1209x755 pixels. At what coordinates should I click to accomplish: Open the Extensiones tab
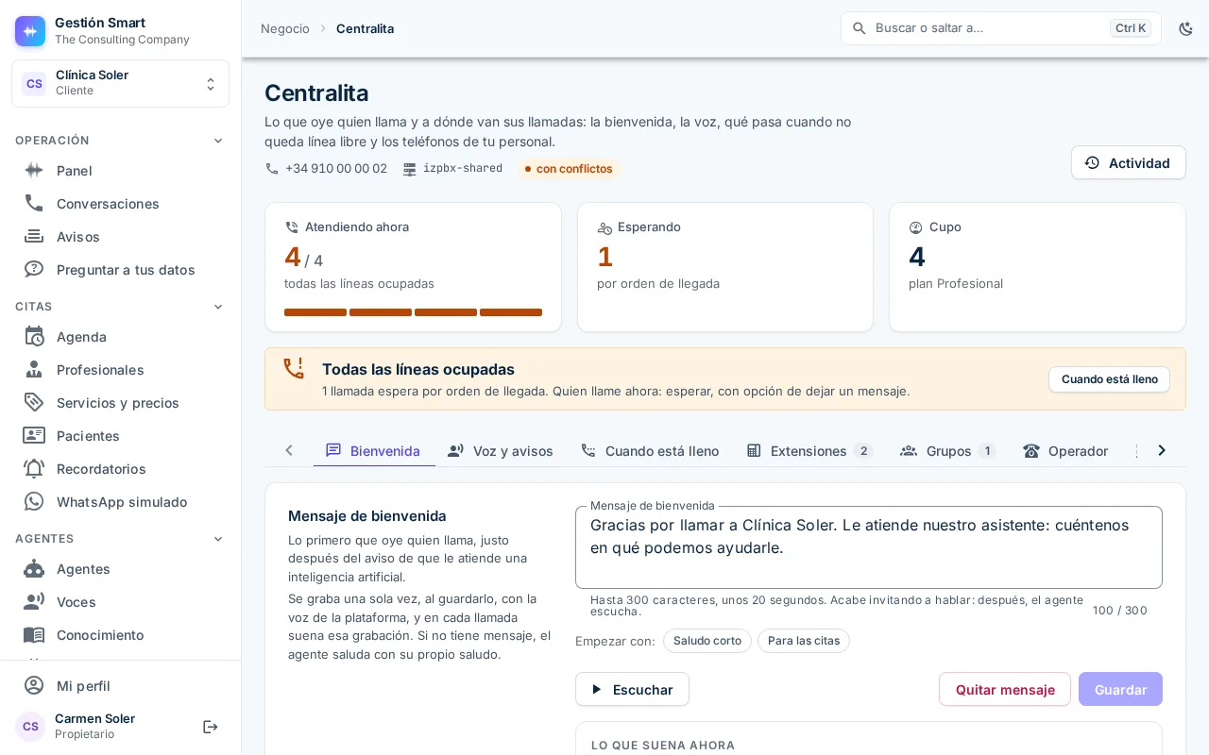[x=810, y=451]
